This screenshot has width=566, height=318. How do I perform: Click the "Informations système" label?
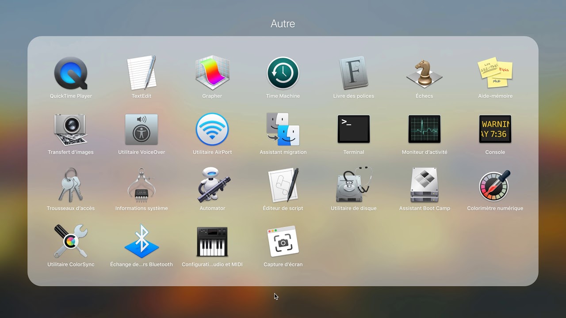coord(141,208)
